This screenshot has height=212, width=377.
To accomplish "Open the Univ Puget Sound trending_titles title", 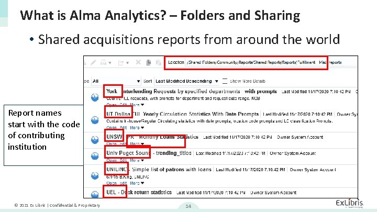I will coord(149,153).
